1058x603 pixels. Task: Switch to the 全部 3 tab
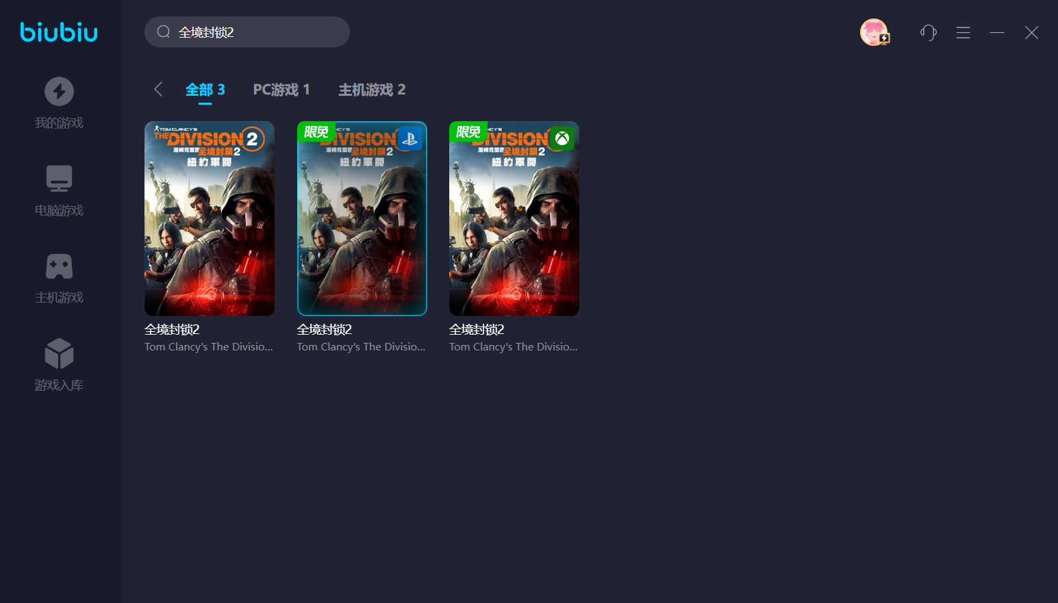pos(205,90)
